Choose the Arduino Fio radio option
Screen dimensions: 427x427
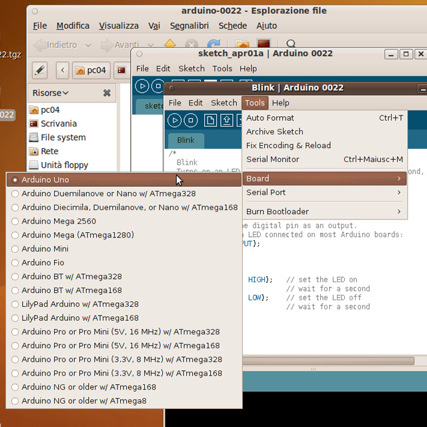[43, 263]
